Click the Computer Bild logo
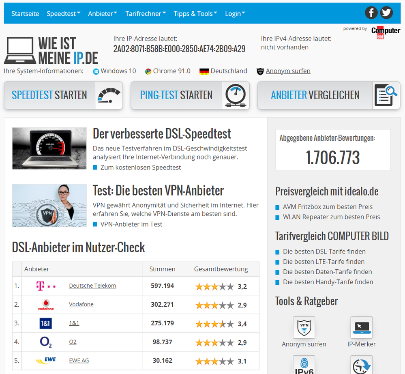Screen dimensions: 405x374 pos(385,32)
